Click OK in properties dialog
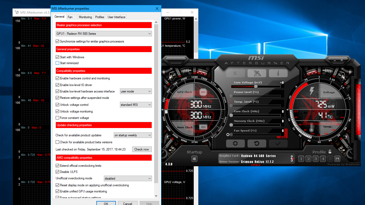The height and width of the screenshot is (205, 365). click(x=106, y=204)
